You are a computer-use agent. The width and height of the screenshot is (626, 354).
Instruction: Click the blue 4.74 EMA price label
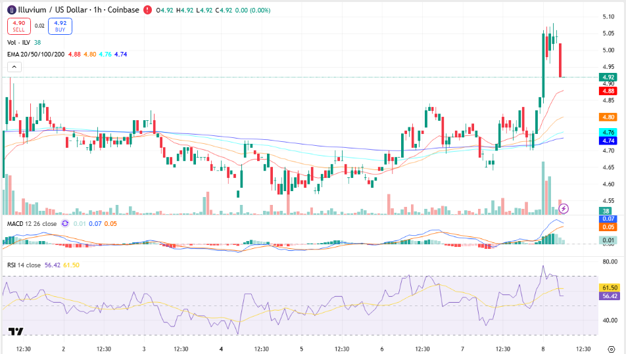[608, 141]
